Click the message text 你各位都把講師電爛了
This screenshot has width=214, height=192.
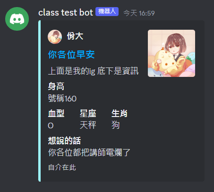point(89,152)
